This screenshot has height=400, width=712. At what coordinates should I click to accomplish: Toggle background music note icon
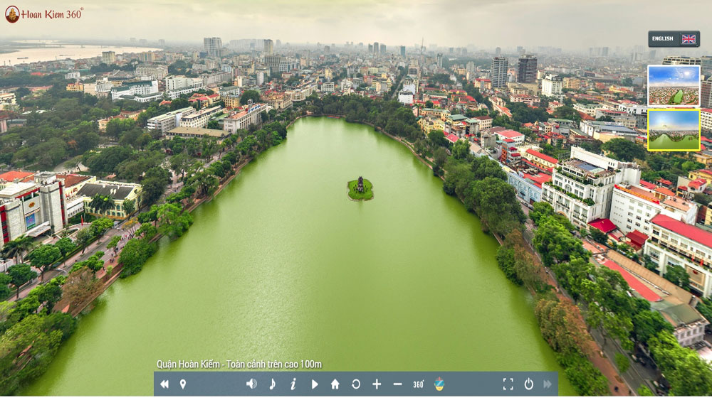pos(272,384)
